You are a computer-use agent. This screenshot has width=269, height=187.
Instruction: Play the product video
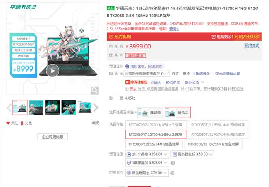[52, 70]
